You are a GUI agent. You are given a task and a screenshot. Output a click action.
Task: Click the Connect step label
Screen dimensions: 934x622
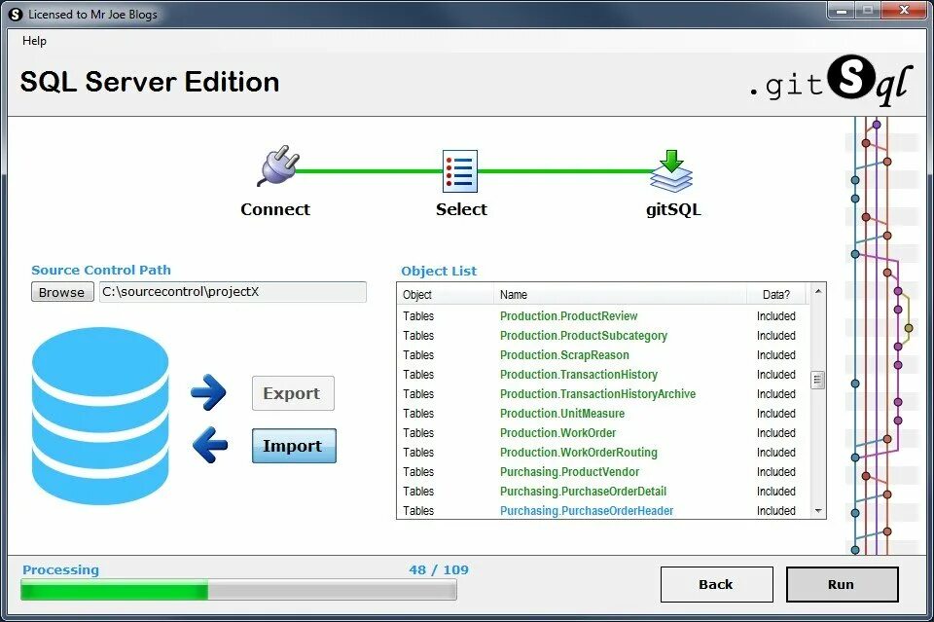(x=275, y=209)
